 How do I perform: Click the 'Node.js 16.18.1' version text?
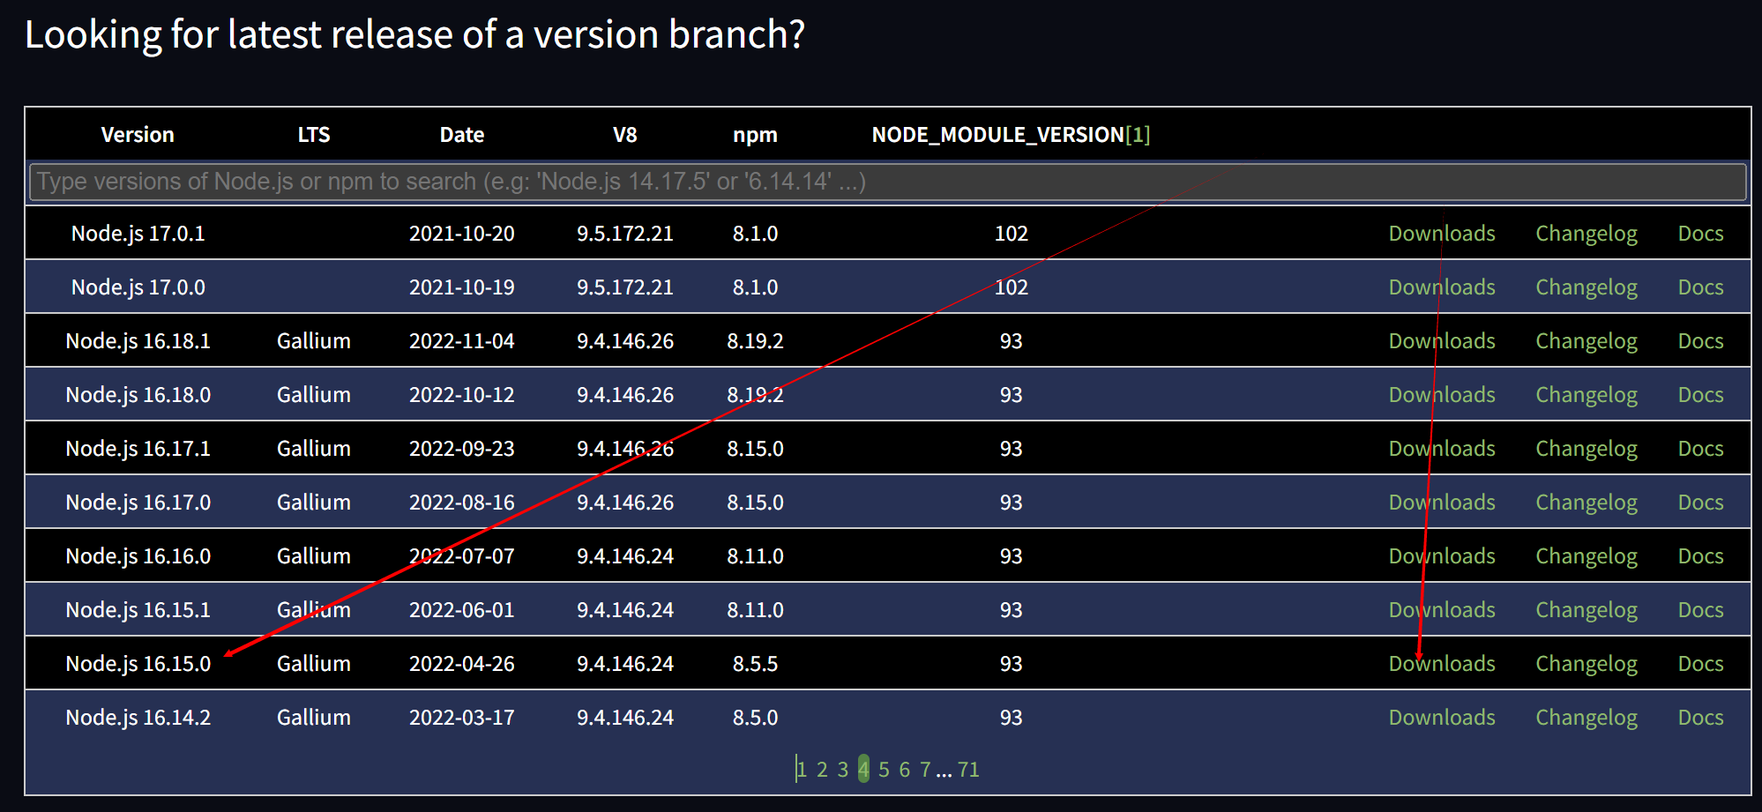138,341
